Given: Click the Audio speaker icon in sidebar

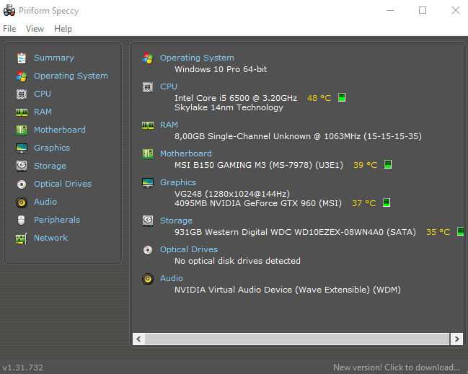Looking at the screenshot, I should (22, 202).
